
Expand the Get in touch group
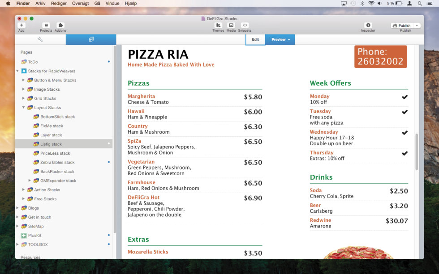[17, 217]
